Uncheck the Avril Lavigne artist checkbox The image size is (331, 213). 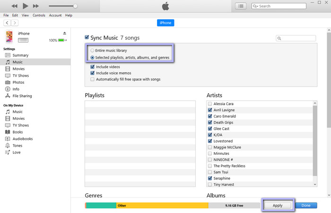coord(210,110)
